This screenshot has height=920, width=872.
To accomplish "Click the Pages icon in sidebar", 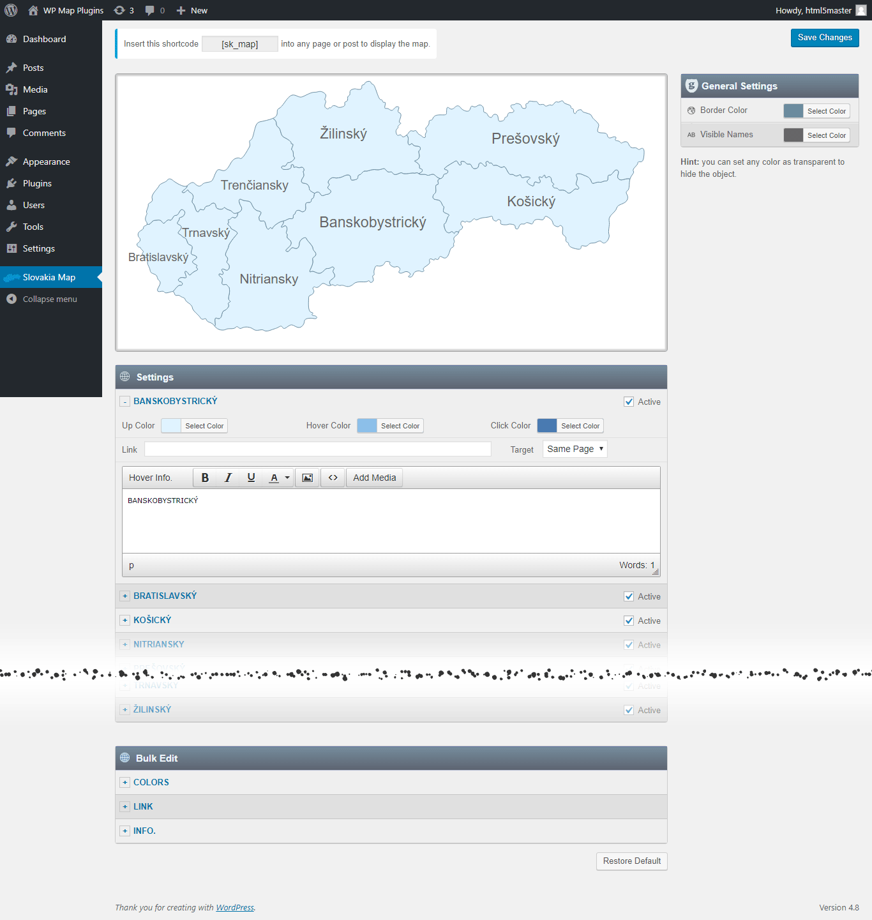I will [x=11, y=111].
